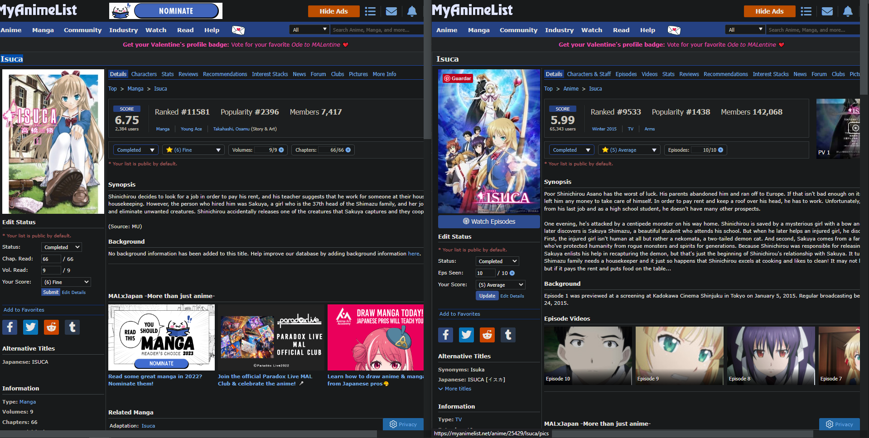Open Episode 10 video thumbnail

588,356
